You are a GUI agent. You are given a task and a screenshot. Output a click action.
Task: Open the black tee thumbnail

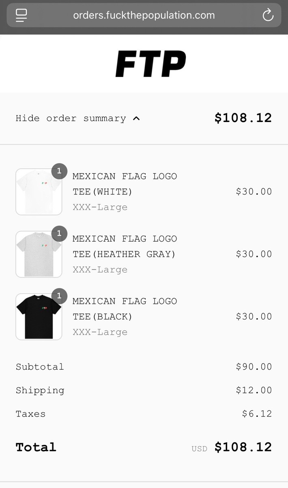[39, 317]
